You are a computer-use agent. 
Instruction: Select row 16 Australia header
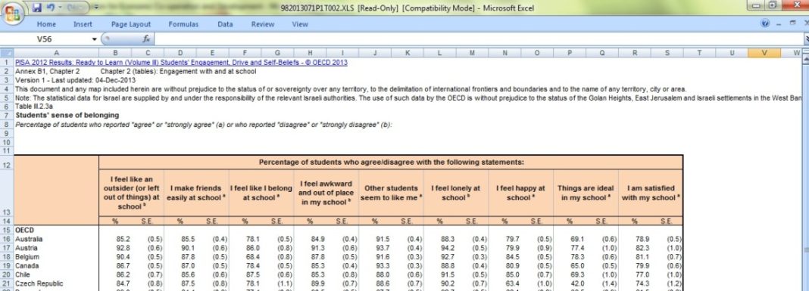pos(7,239)
